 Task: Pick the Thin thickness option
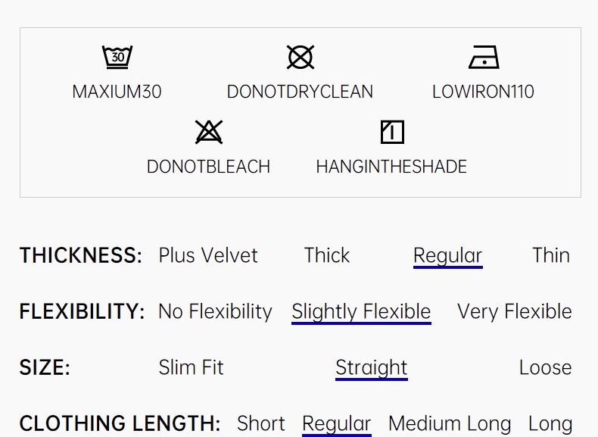pyautogui.click(x=550, y=255)
